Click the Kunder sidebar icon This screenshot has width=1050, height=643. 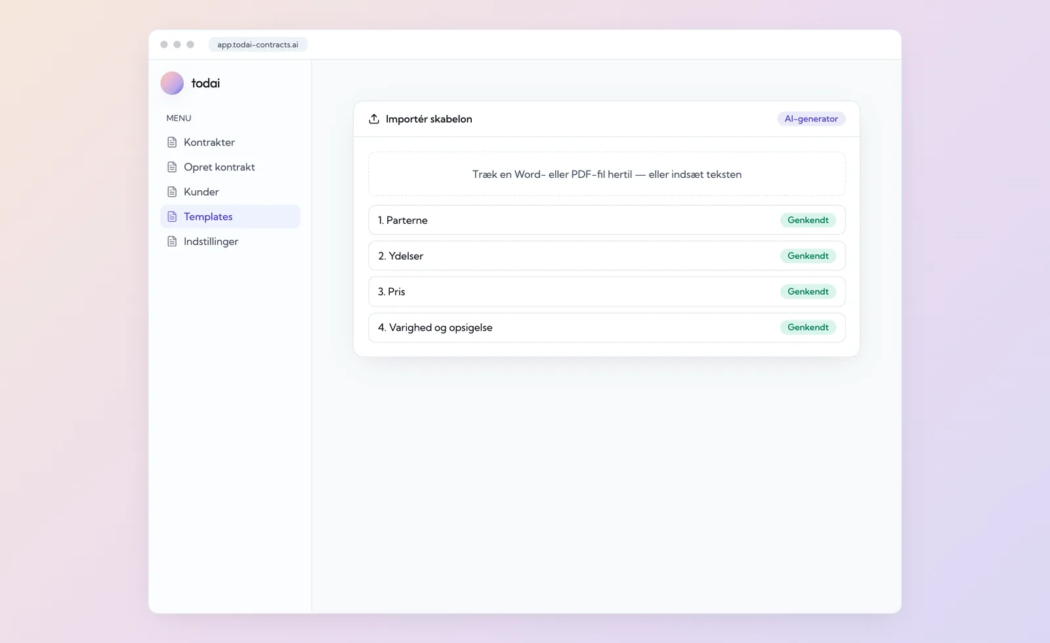[x=172, y=192]
